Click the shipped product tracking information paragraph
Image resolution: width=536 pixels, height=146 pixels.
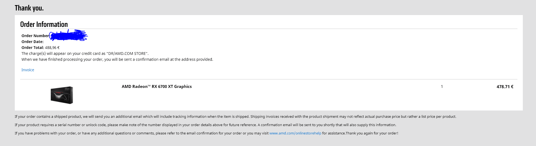[235, 117]
